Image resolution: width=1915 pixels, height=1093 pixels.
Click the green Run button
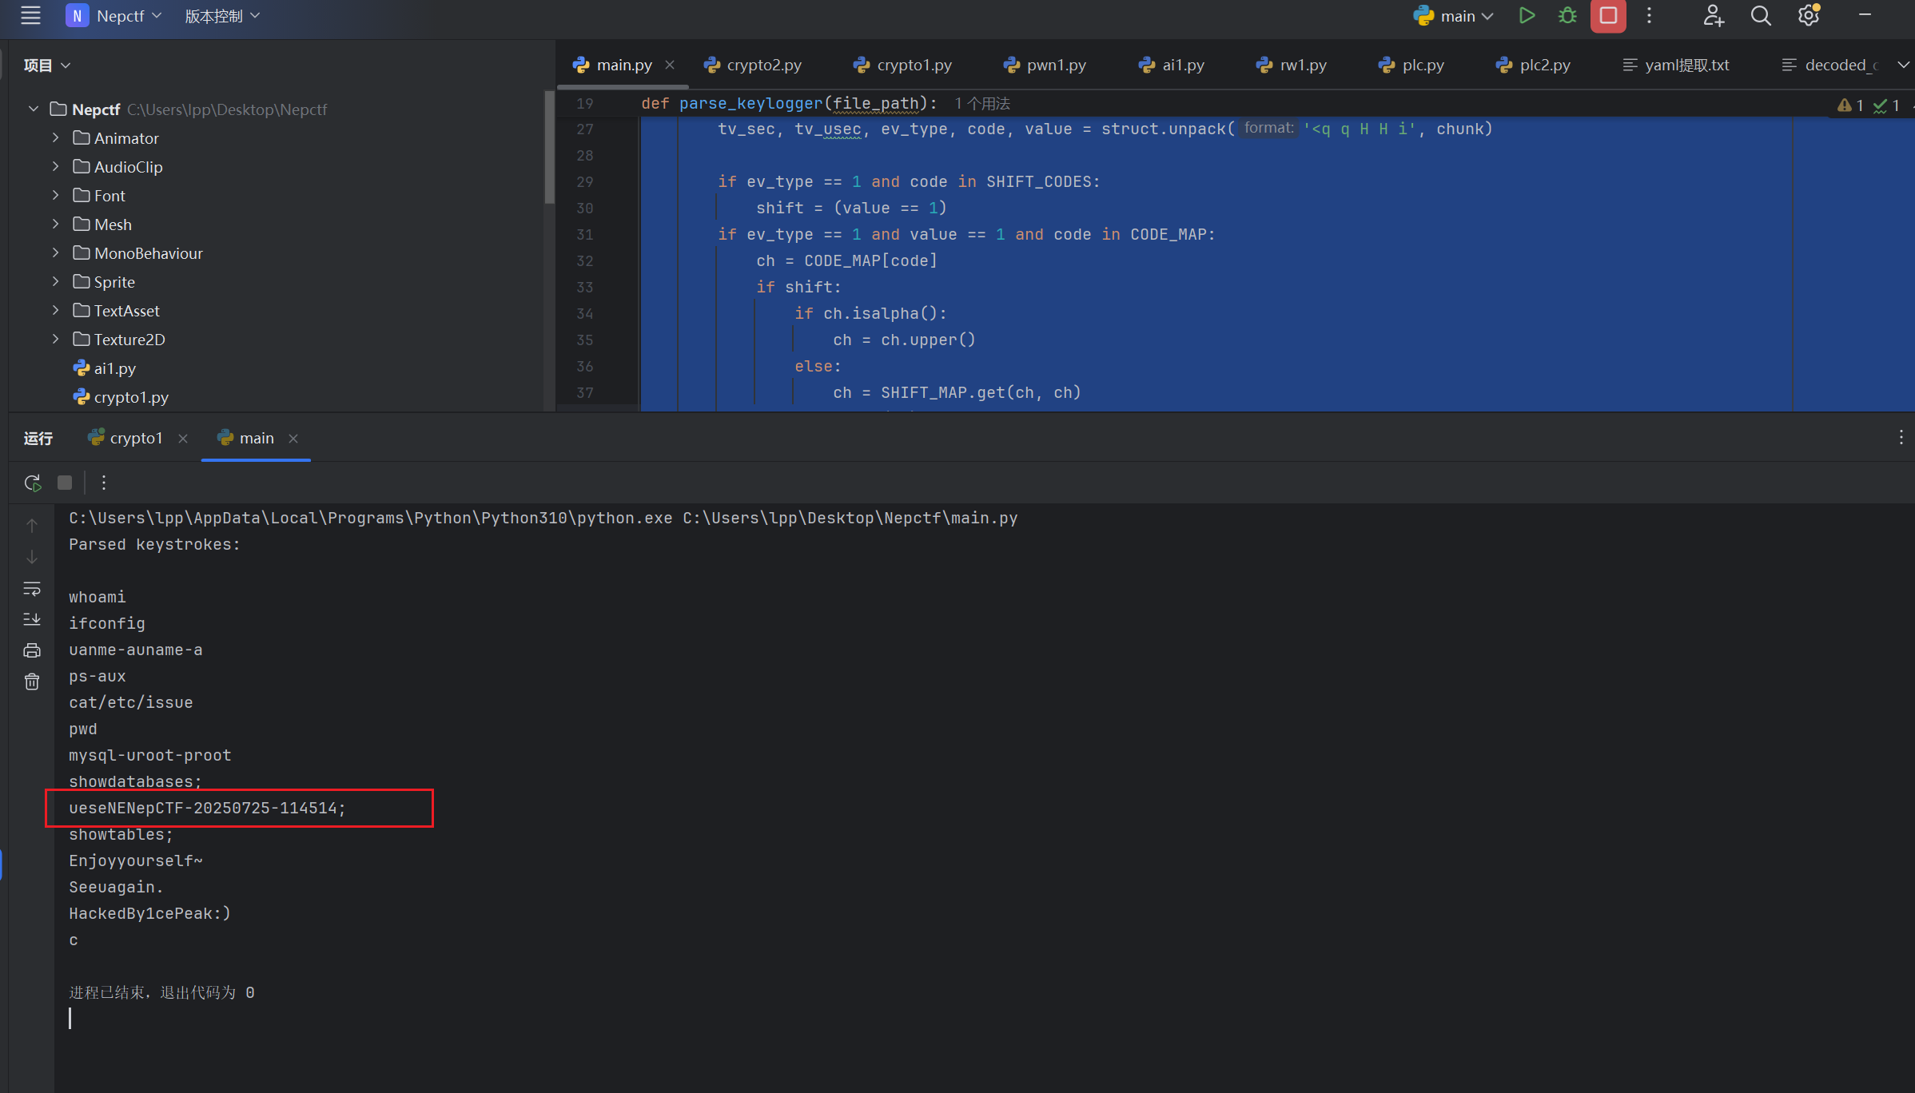[x=1526, y=16]
